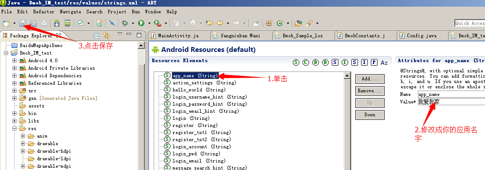
Task: Select the assets folder in tree
Action: tap(36, 106)
